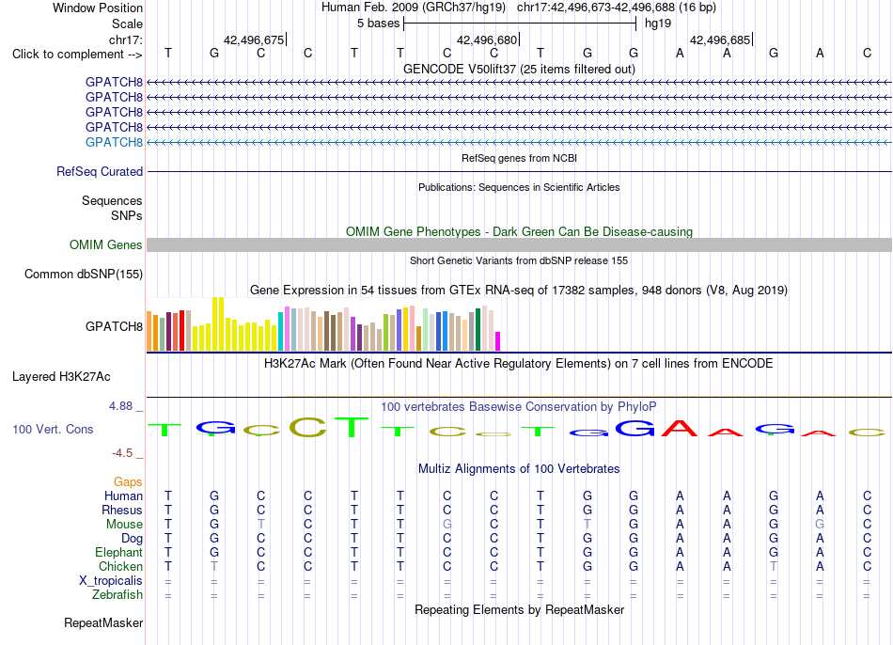Viewport: 893px width, 645px height.
Task: Click 'Repeating Elements by RepeatMasker' title
Action: click(x=519, y=609)
